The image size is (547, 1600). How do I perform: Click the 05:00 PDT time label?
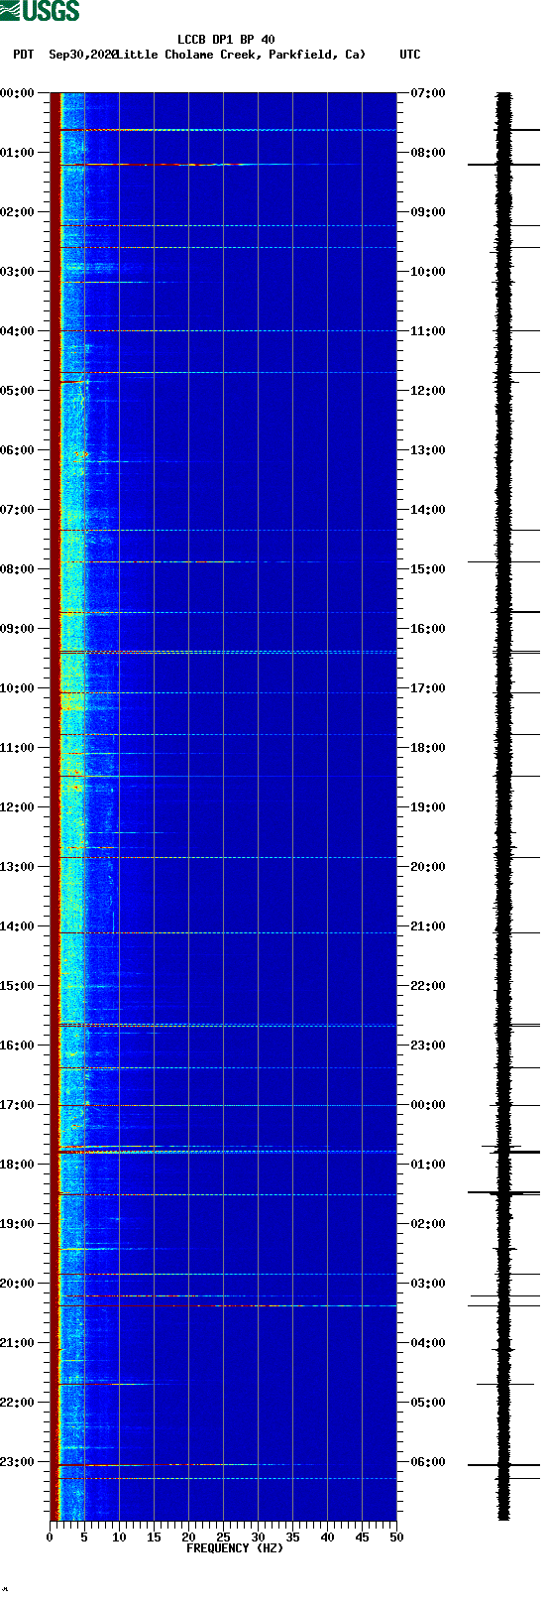tap(18, 391)
